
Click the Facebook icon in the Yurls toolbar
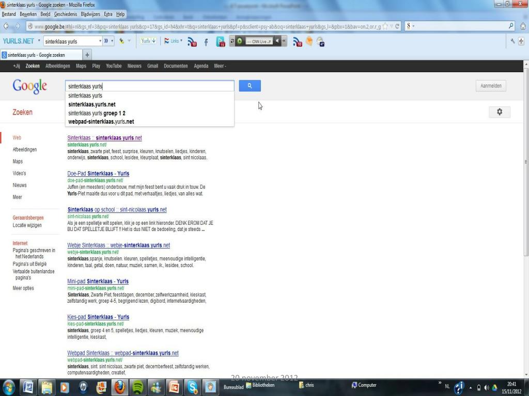tap(206, 42)
